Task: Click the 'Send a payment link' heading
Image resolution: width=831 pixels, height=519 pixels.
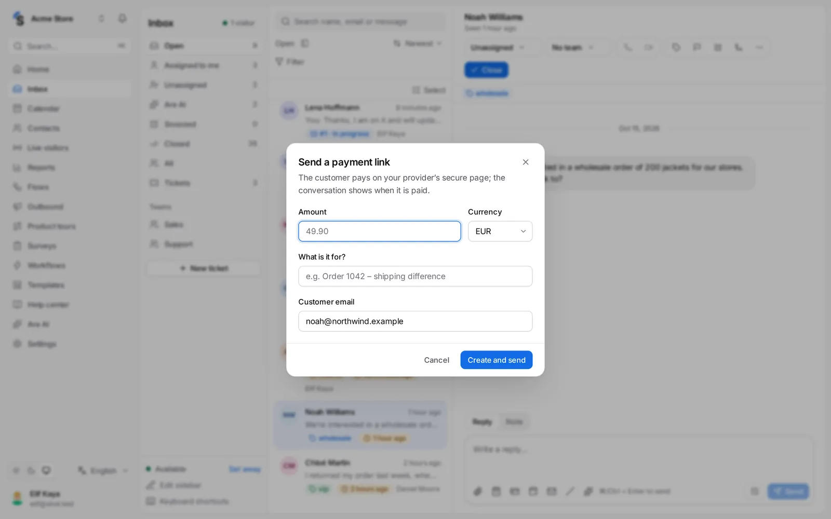Action: 344,162
